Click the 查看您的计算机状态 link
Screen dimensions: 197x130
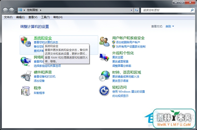[x=46, y=42]
